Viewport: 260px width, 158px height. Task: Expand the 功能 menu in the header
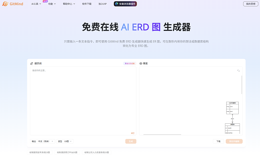click(x=52, y=4)
